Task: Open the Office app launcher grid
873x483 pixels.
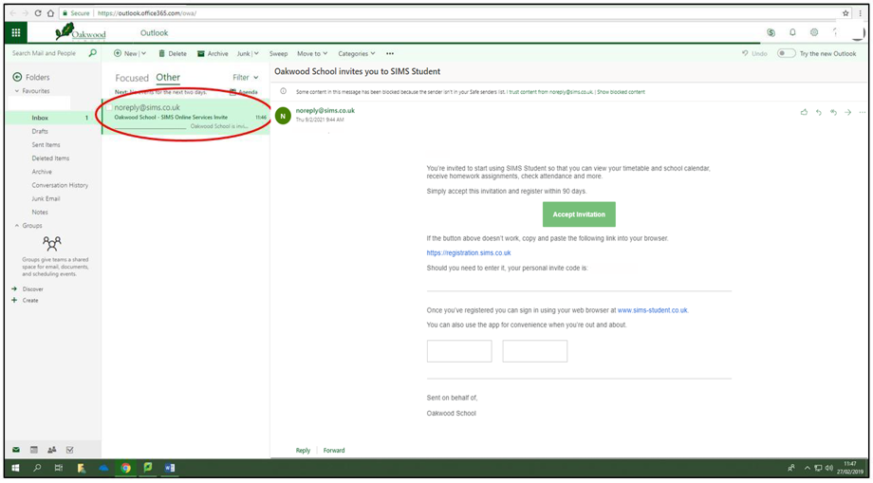Action: (x=16, y=32)
